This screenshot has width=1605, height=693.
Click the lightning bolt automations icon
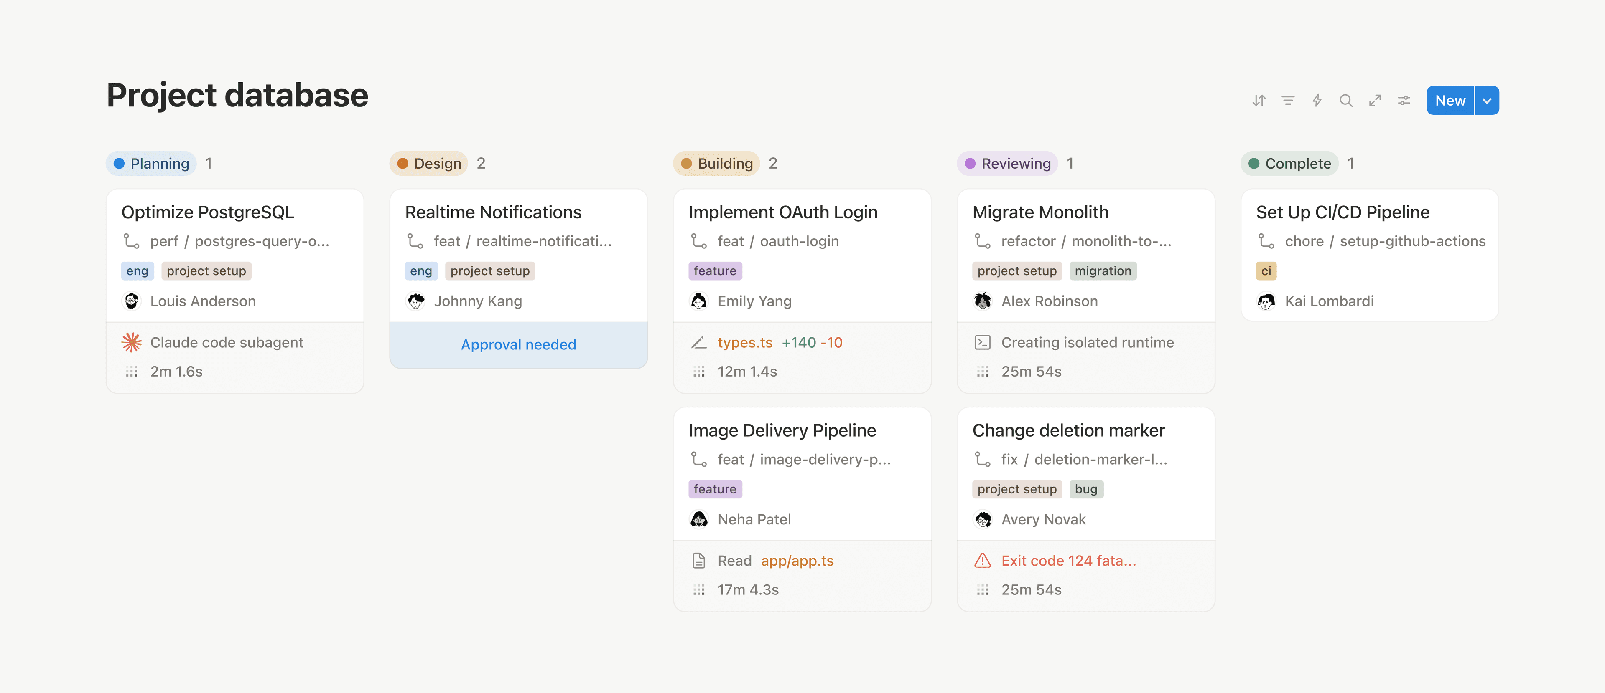tap(1317, 100)
